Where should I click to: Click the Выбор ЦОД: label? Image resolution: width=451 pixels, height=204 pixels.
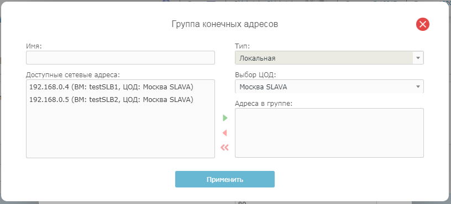(255, 74)
